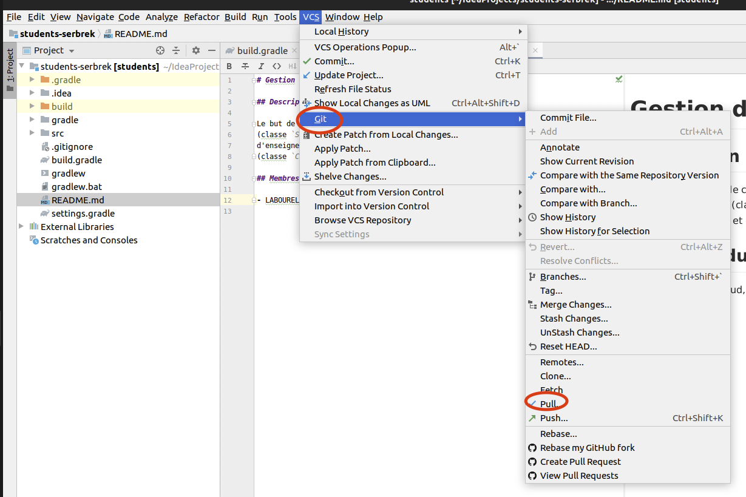Collapse the students-serbrek root node
The height and width of the screenshot is (497, 746).
pos(22,67)
